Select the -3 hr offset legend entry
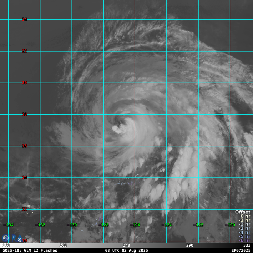 (x=244, y=228)
